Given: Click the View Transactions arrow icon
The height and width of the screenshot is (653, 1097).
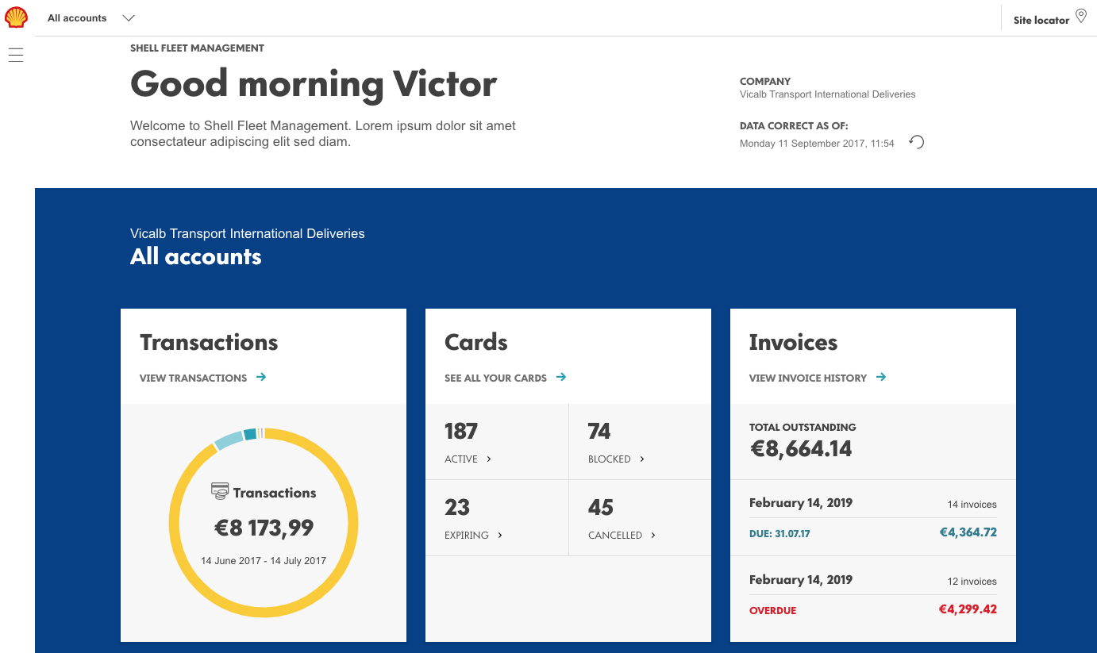Looking at the screenshot, I should pyautogui.click(x=261, y=377).
